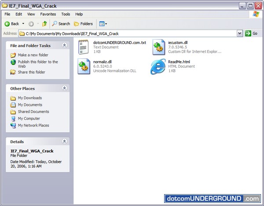264x206 pixels.
Task: Select the dotcomUNDERGROUND.com.txt file name
Action: 120,43
